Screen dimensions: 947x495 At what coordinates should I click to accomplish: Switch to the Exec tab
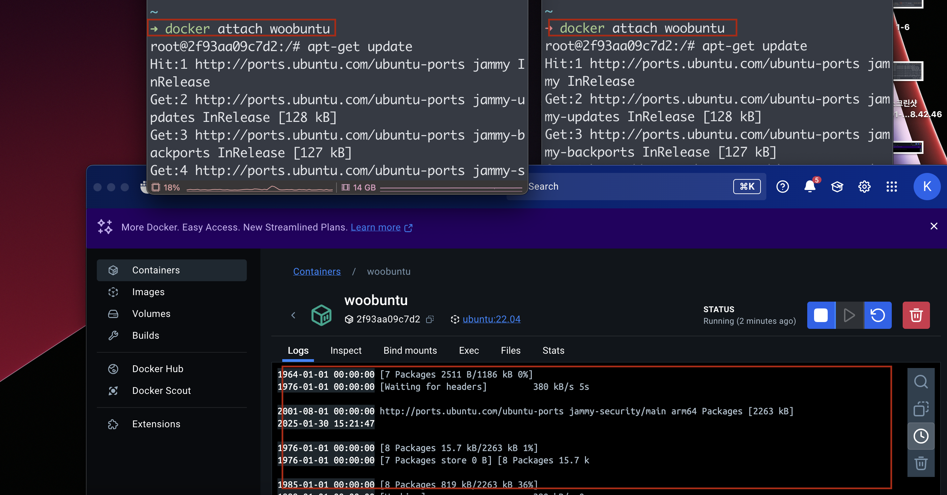[x=469, y=351]
